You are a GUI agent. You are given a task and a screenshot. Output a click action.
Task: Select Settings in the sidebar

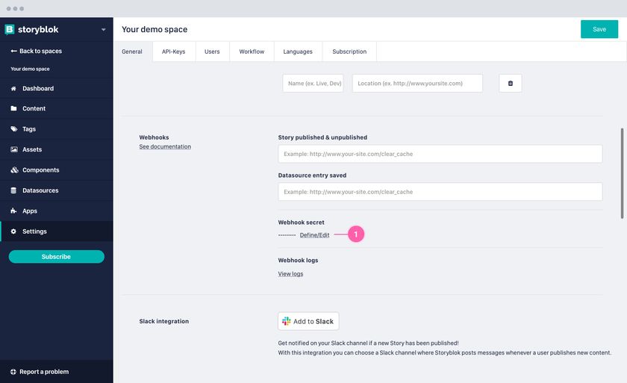point(57,231)
